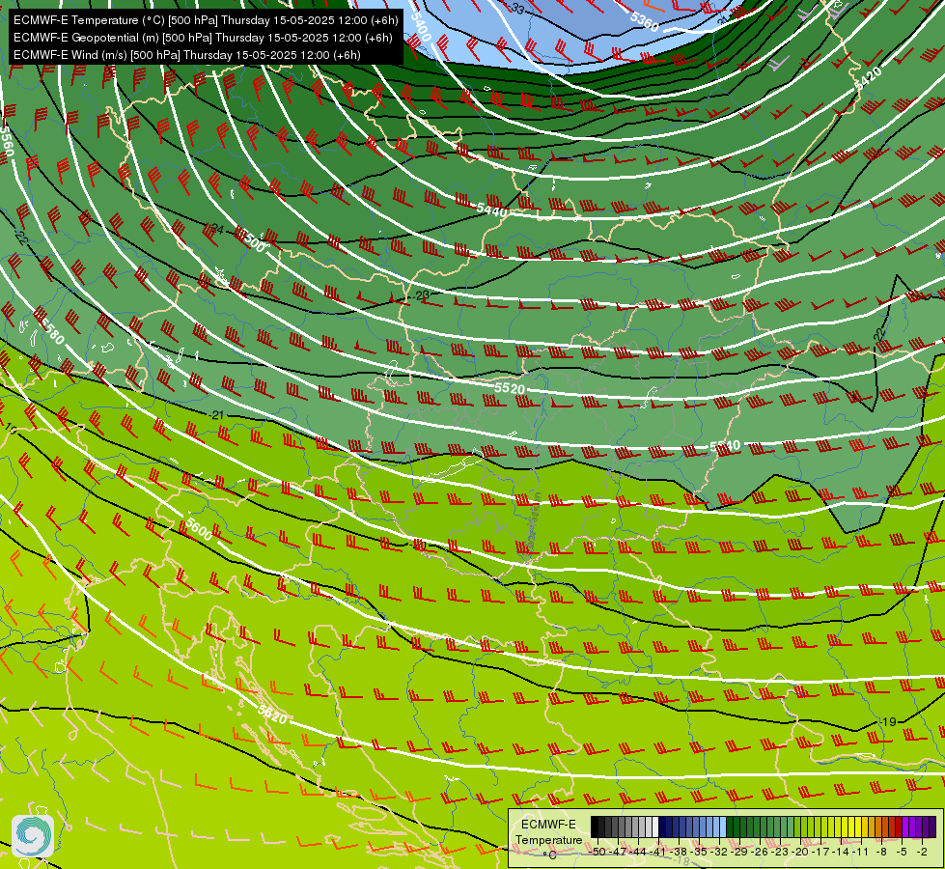945x869 pixels.
Task: Select the ECMWF-E Wind header line
Action: coord(187,55)
